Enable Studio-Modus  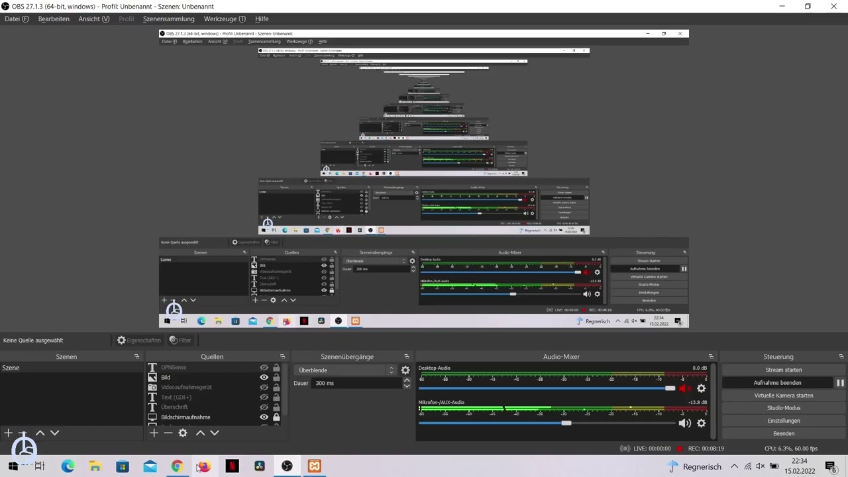click(784, 408)
